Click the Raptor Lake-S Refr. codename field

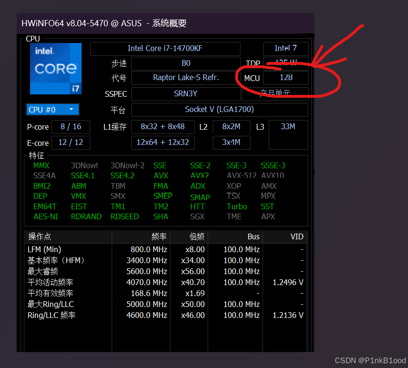click(x=186, y=78)
